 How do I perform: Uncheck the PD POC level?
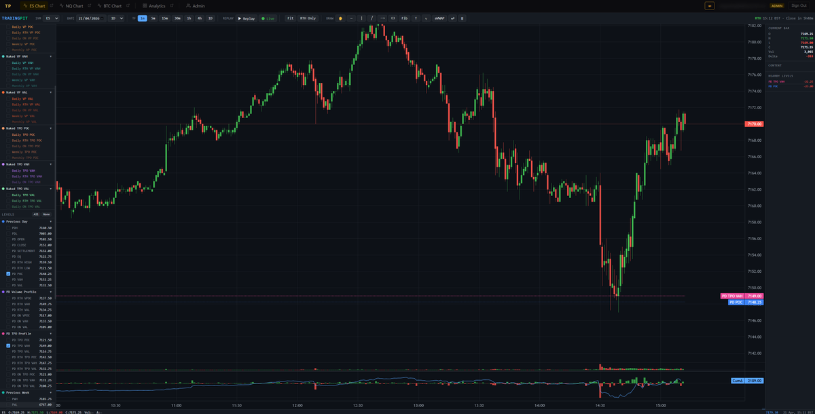point(8,274)
